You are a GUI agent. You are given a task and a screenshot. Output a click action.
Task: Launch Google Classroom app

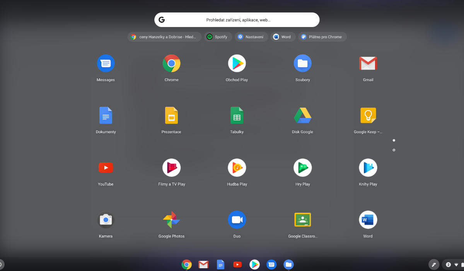point(302,220)
